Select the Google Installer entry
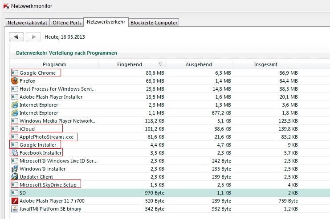330x219 pixels. click(x=38, y=145)
